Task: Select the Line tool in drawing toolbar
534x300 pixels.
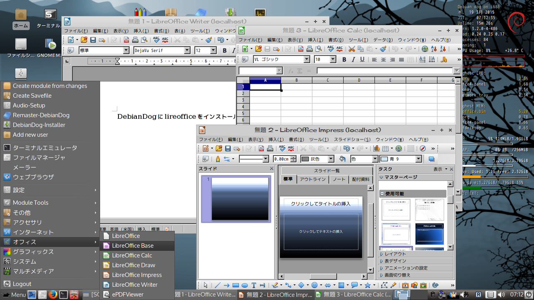Action: pos(217,285)
